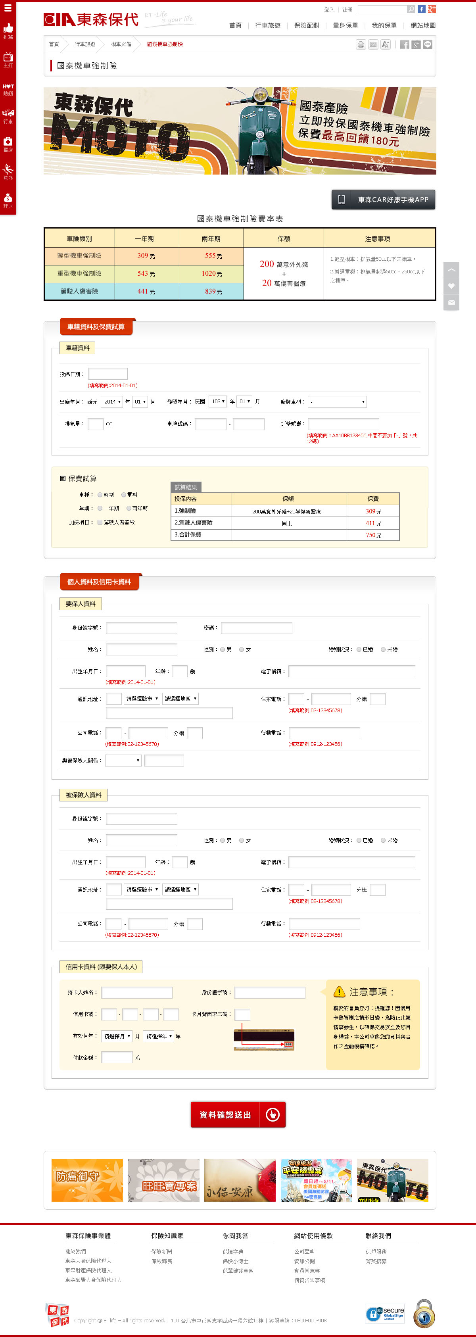Click the money bag 理財 sidebar icon
The image size is (476, 1337).
pyautogui.click(x=8, y=200)
